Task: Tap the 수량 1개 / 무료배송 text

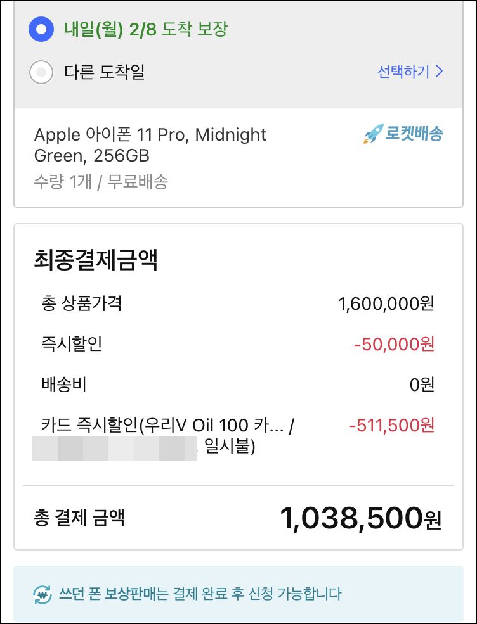Action: tap(101, 182)
